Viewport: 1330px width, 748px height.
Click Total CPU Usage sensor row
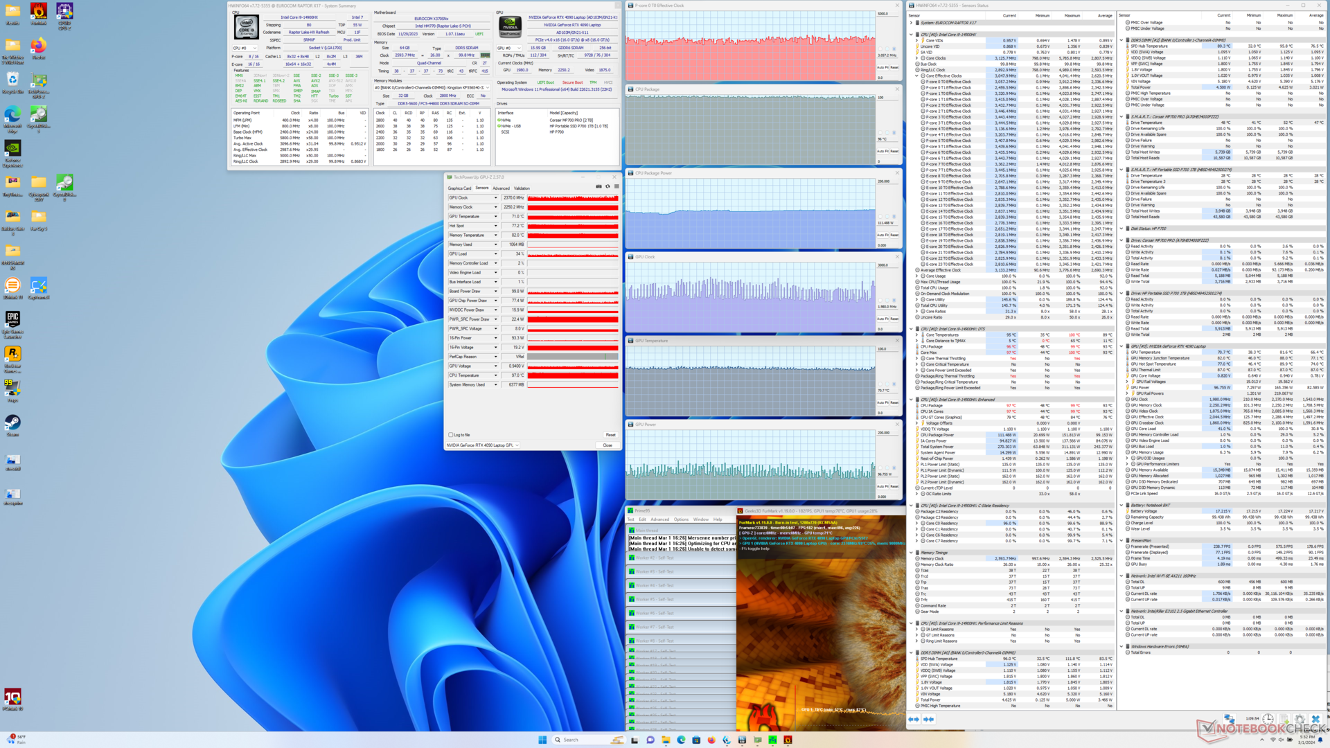coord(1014,287)
